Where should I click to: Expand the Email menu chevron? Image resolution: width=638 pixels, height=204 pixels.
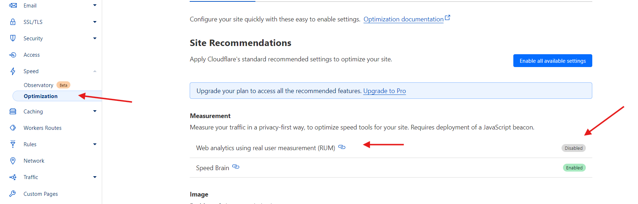click(x=95, y=5)
